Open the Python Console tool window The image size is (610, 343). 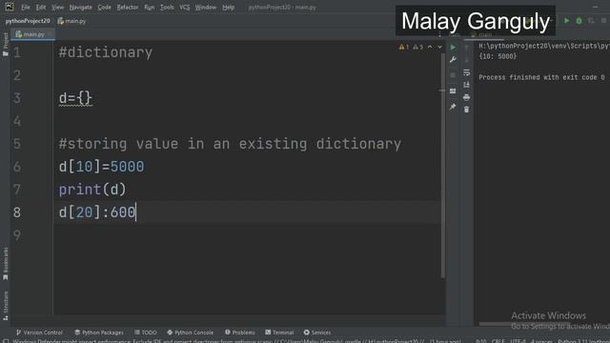coord(191,333)
